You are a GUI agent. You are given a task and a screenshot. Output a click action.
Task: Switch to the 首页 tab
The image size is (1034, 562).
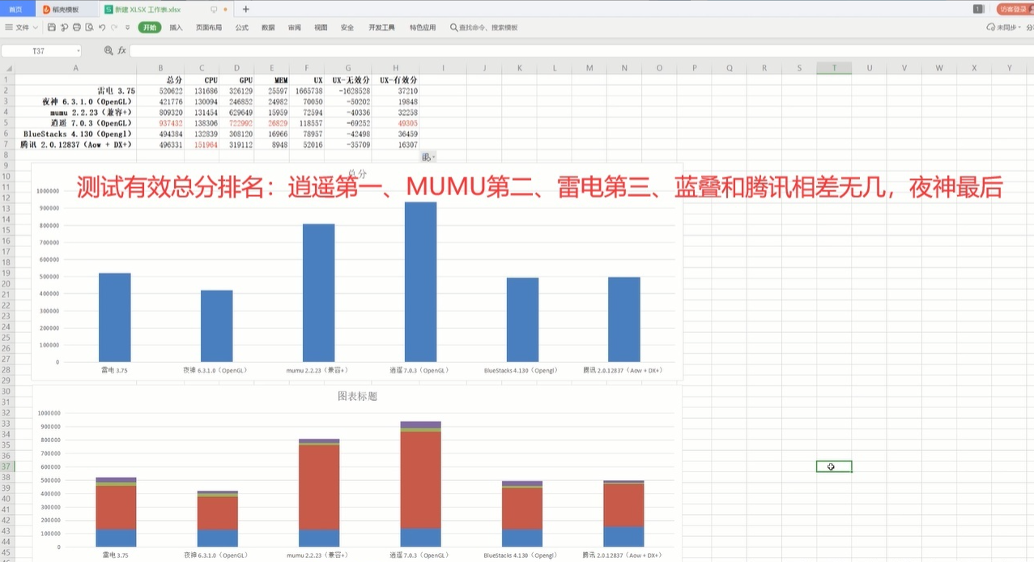coord(16,9)
